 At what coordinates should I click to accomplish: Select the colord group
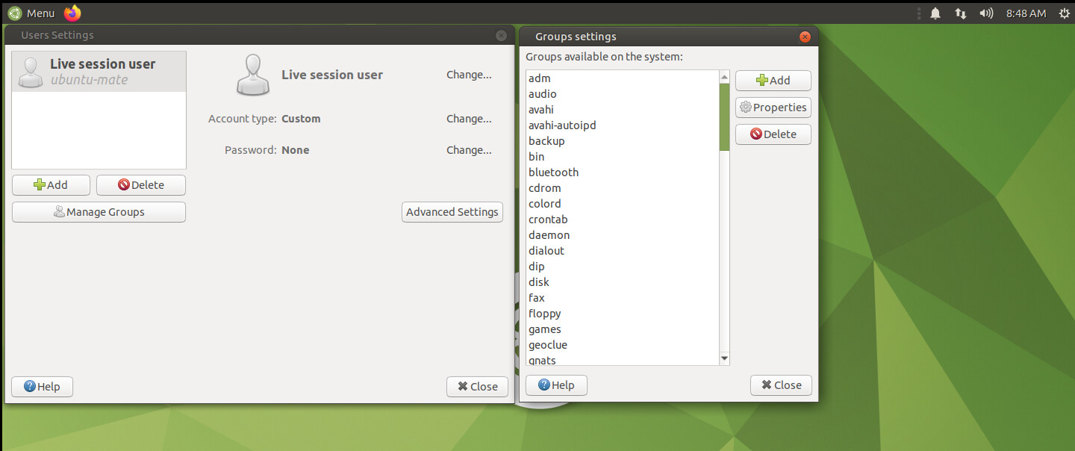point(623,204)
